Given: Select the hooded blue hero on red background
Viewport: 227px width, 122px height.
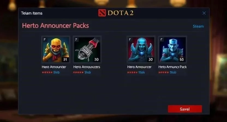Looking at the screenshot, I should [141, 50].
